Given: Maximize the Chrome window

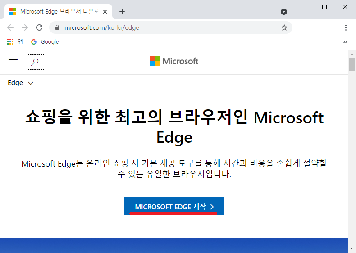Looking at the screenshot, I should (x=324, y=7).
